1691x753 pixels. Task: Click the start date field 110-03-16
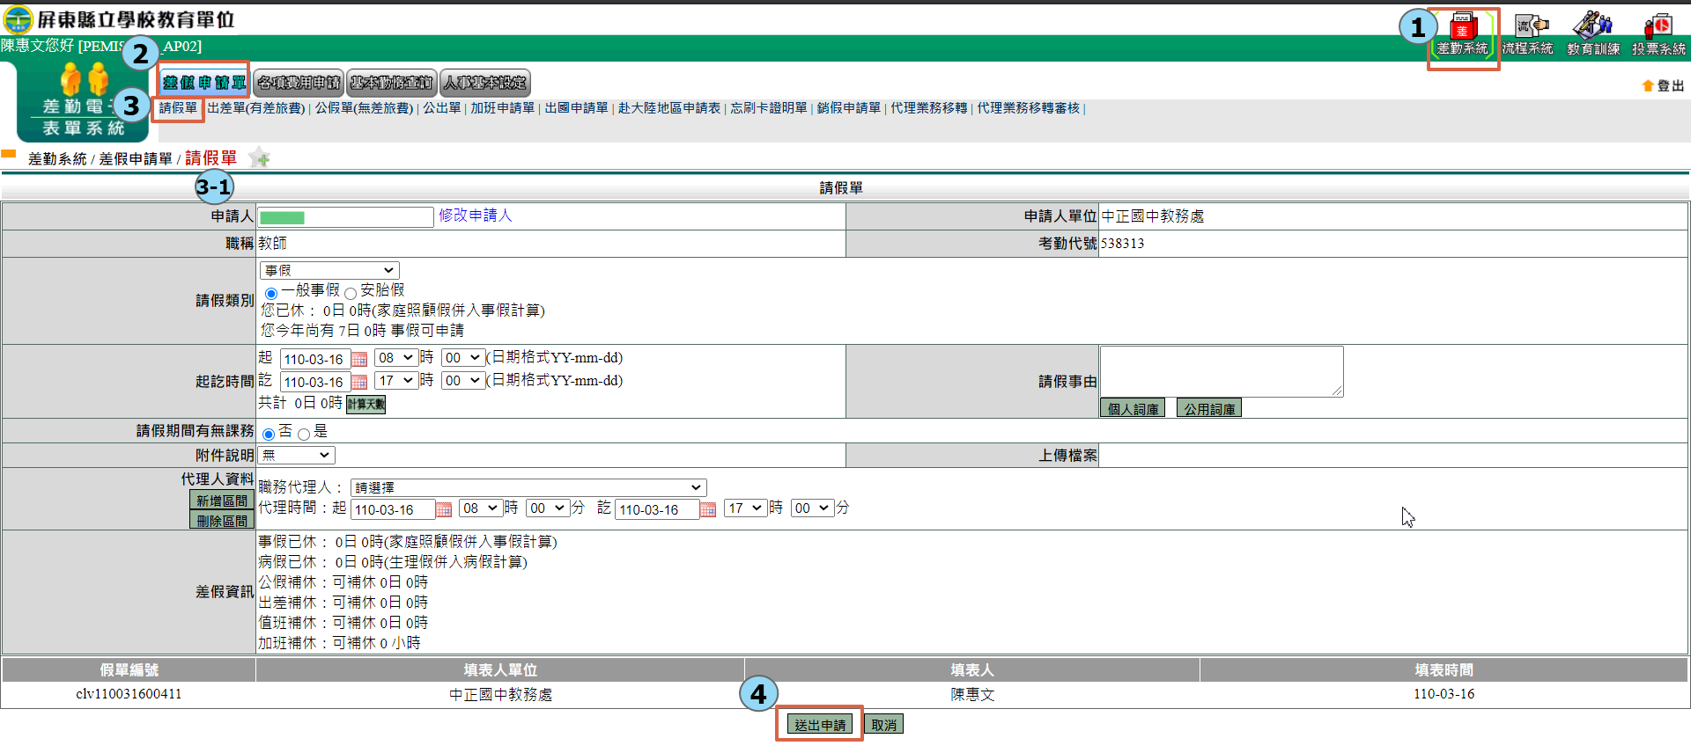tap(314, 359)
